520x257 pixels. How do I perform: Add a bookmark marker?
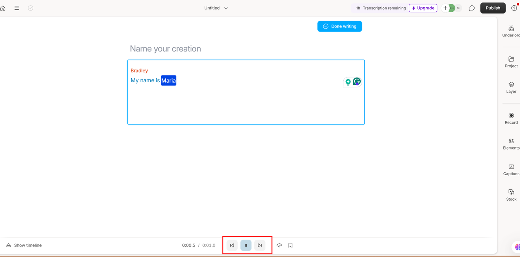[290, 245]
